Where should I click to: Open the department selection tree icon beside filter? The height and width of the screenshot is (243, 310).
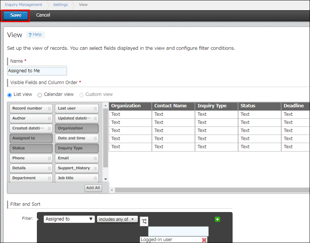tap(144, 221)
